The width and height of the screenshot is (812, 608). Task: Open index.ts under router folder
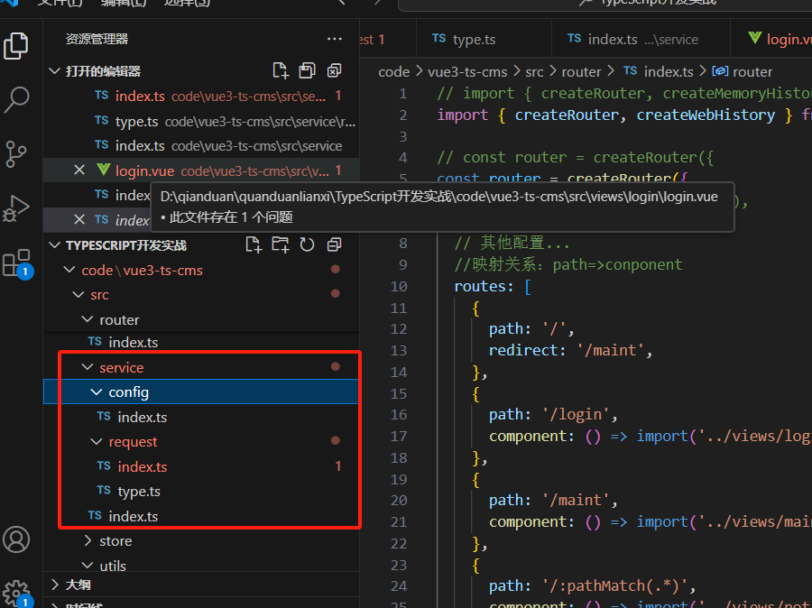pos(201,342)
